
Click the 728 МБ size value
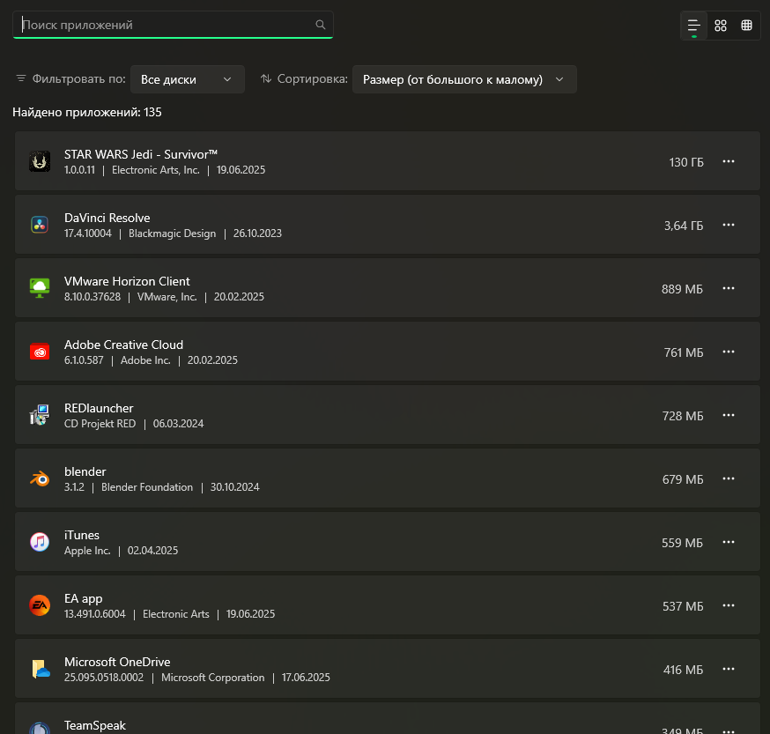click(683, 416)
